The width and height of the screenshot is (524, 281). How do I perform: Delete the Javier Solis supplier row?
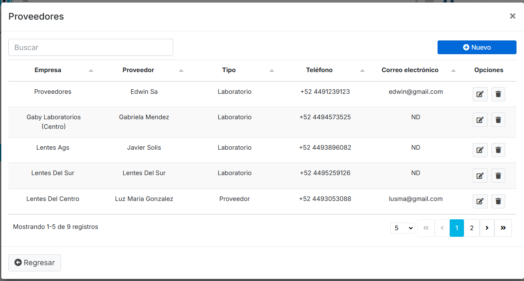pyautogui.click(x=498, y=150)
